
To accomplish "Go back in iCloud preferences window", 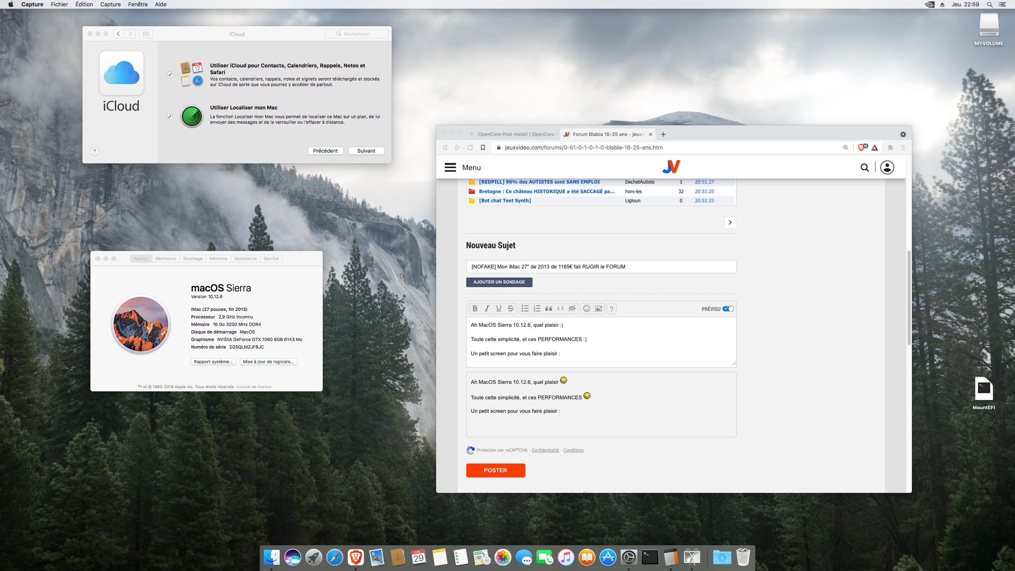I will click(119, 34).
